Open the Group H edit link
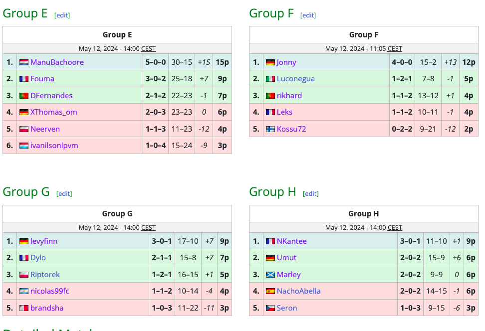Viewport: 485px width, 331px height. (x=311, y=193)
